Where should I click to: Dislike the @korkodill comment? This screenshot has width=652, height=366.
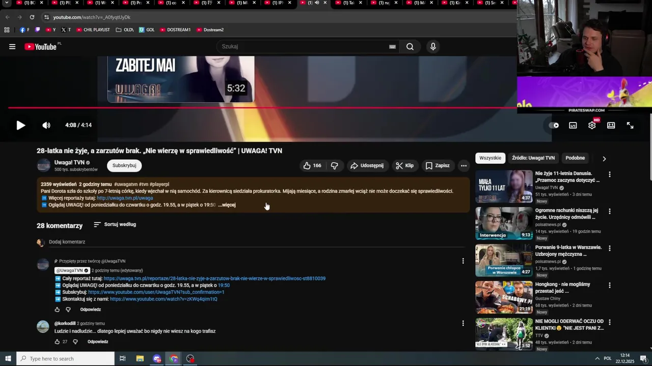point(75,342)
